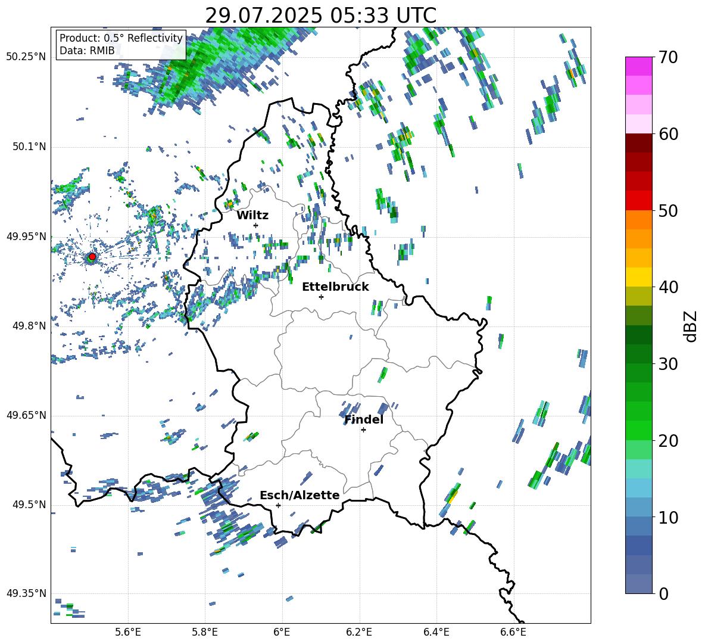
Task: Click the 6.2°E longitude label
Action: 359,632
